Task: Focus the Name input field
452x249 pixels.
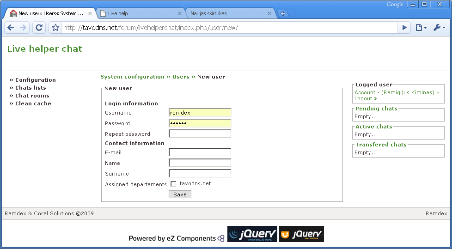Action: [200, 163]
